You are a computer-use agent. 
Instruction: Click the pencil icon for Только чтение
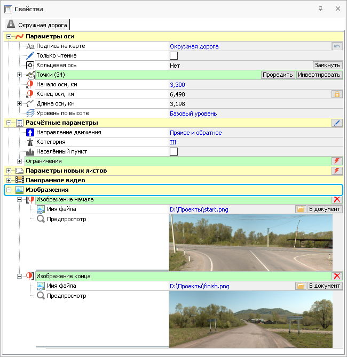tap(30, 56)
